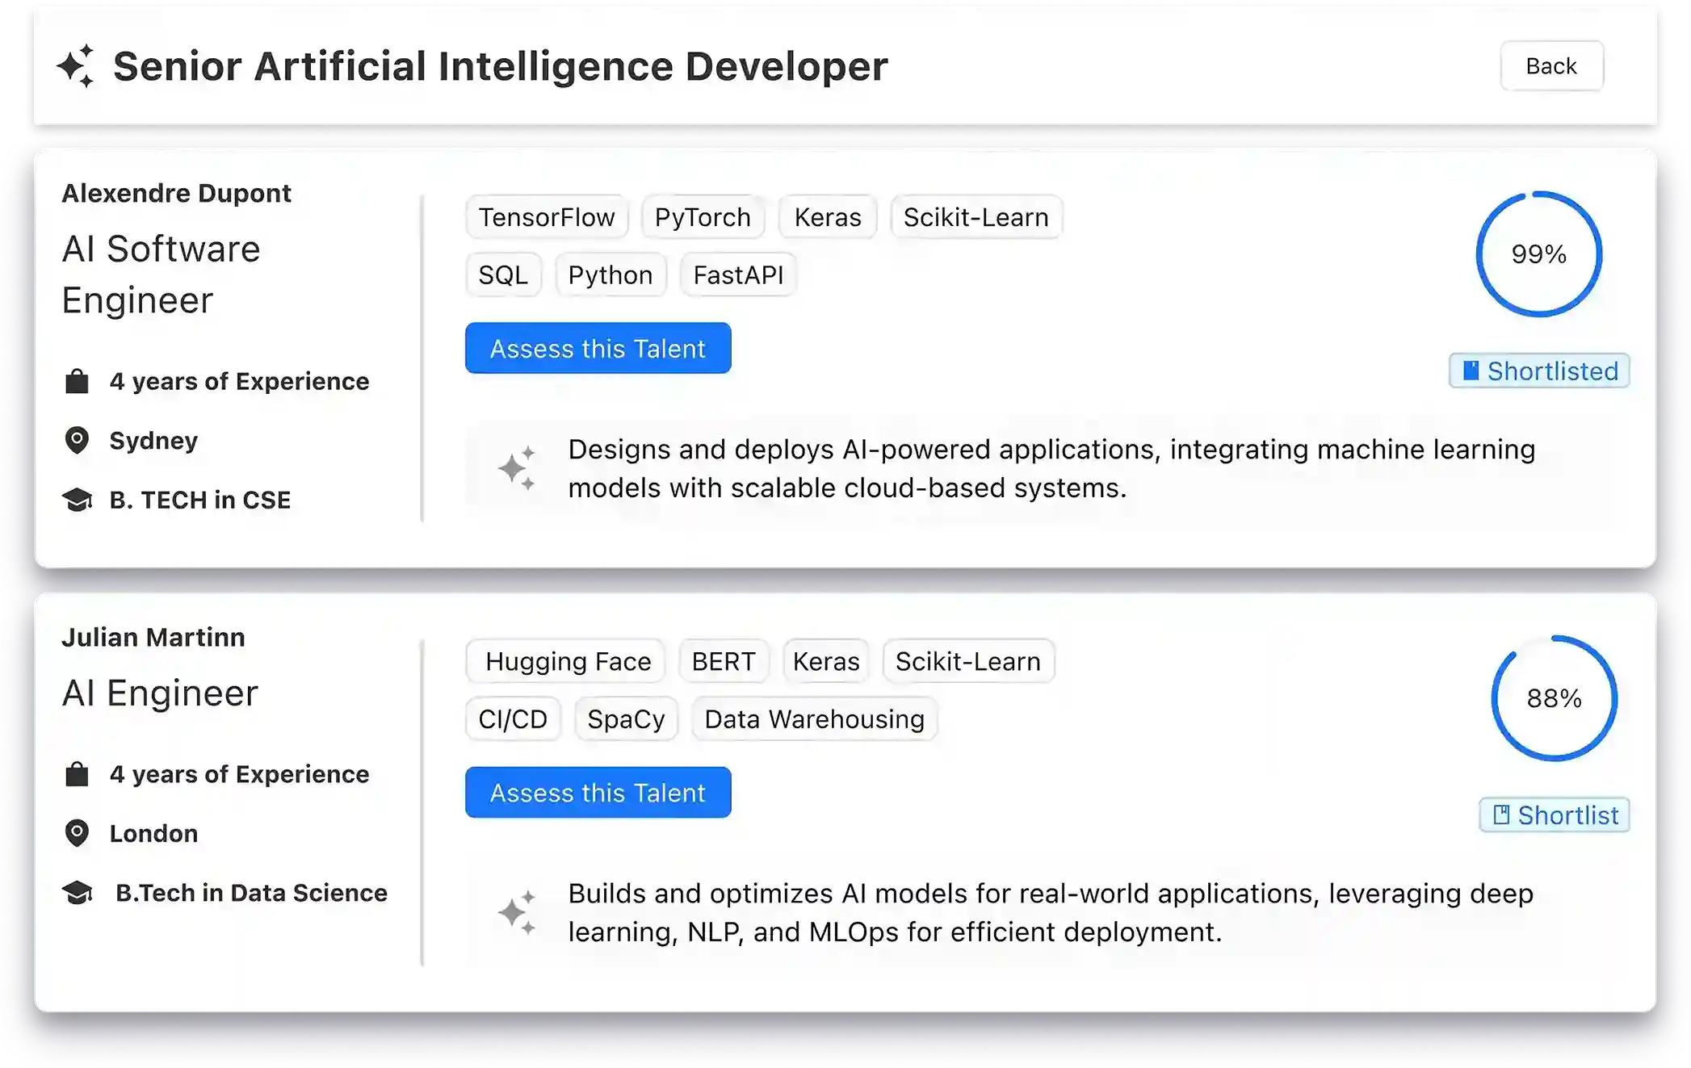Click the 88% match score circle
The image size is (1691, 1068).
tap(1554, 698)
